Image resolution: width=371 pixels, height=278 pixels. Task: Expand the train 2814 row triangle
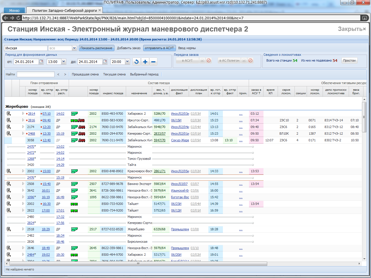[x=23, y=114]
